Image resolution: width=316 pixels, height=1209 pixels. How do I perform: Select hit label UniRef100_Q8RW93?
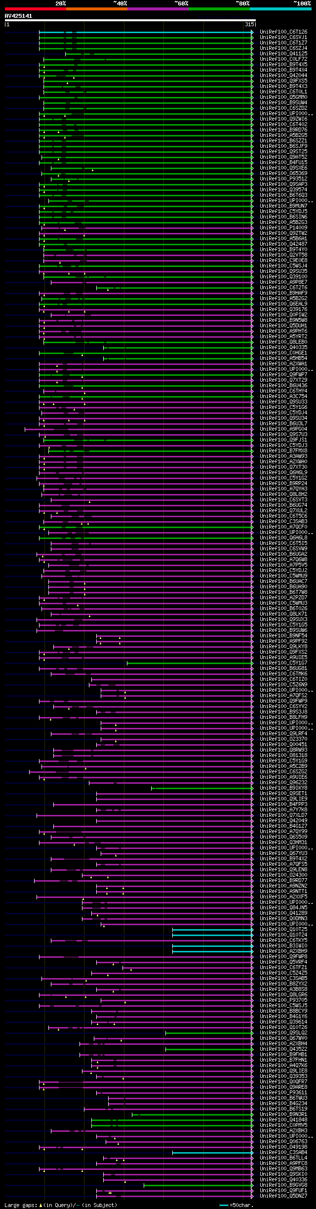[x=283, y=750]
